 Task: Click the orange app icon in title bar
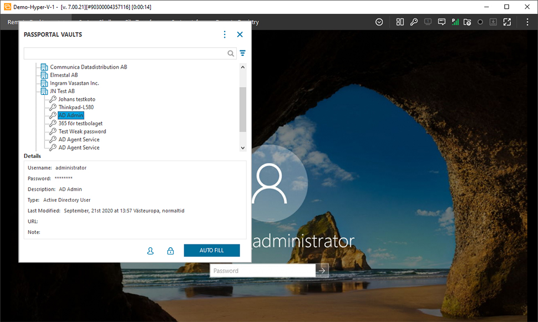tap(7, 7)
